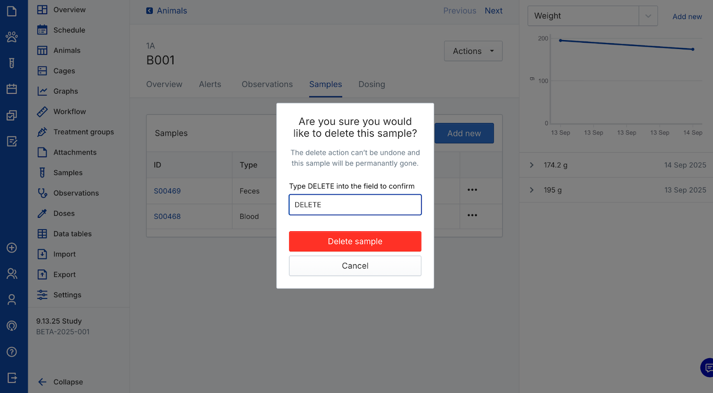Click the Doses syringe icon

coord(42,213)
